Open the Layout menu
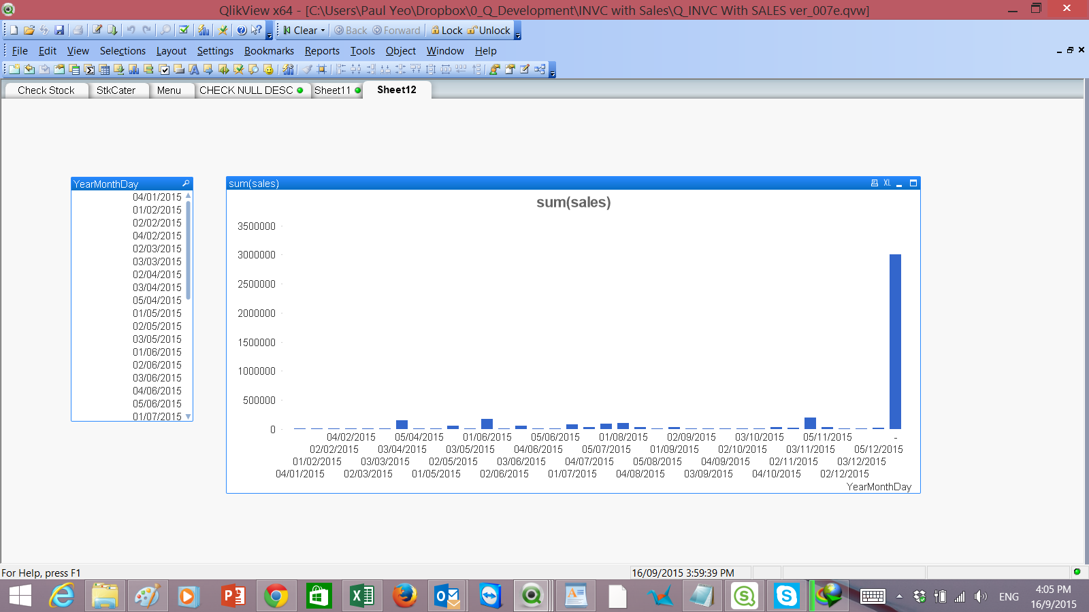The image size is (1089, 612). click(x=171, y=51)
